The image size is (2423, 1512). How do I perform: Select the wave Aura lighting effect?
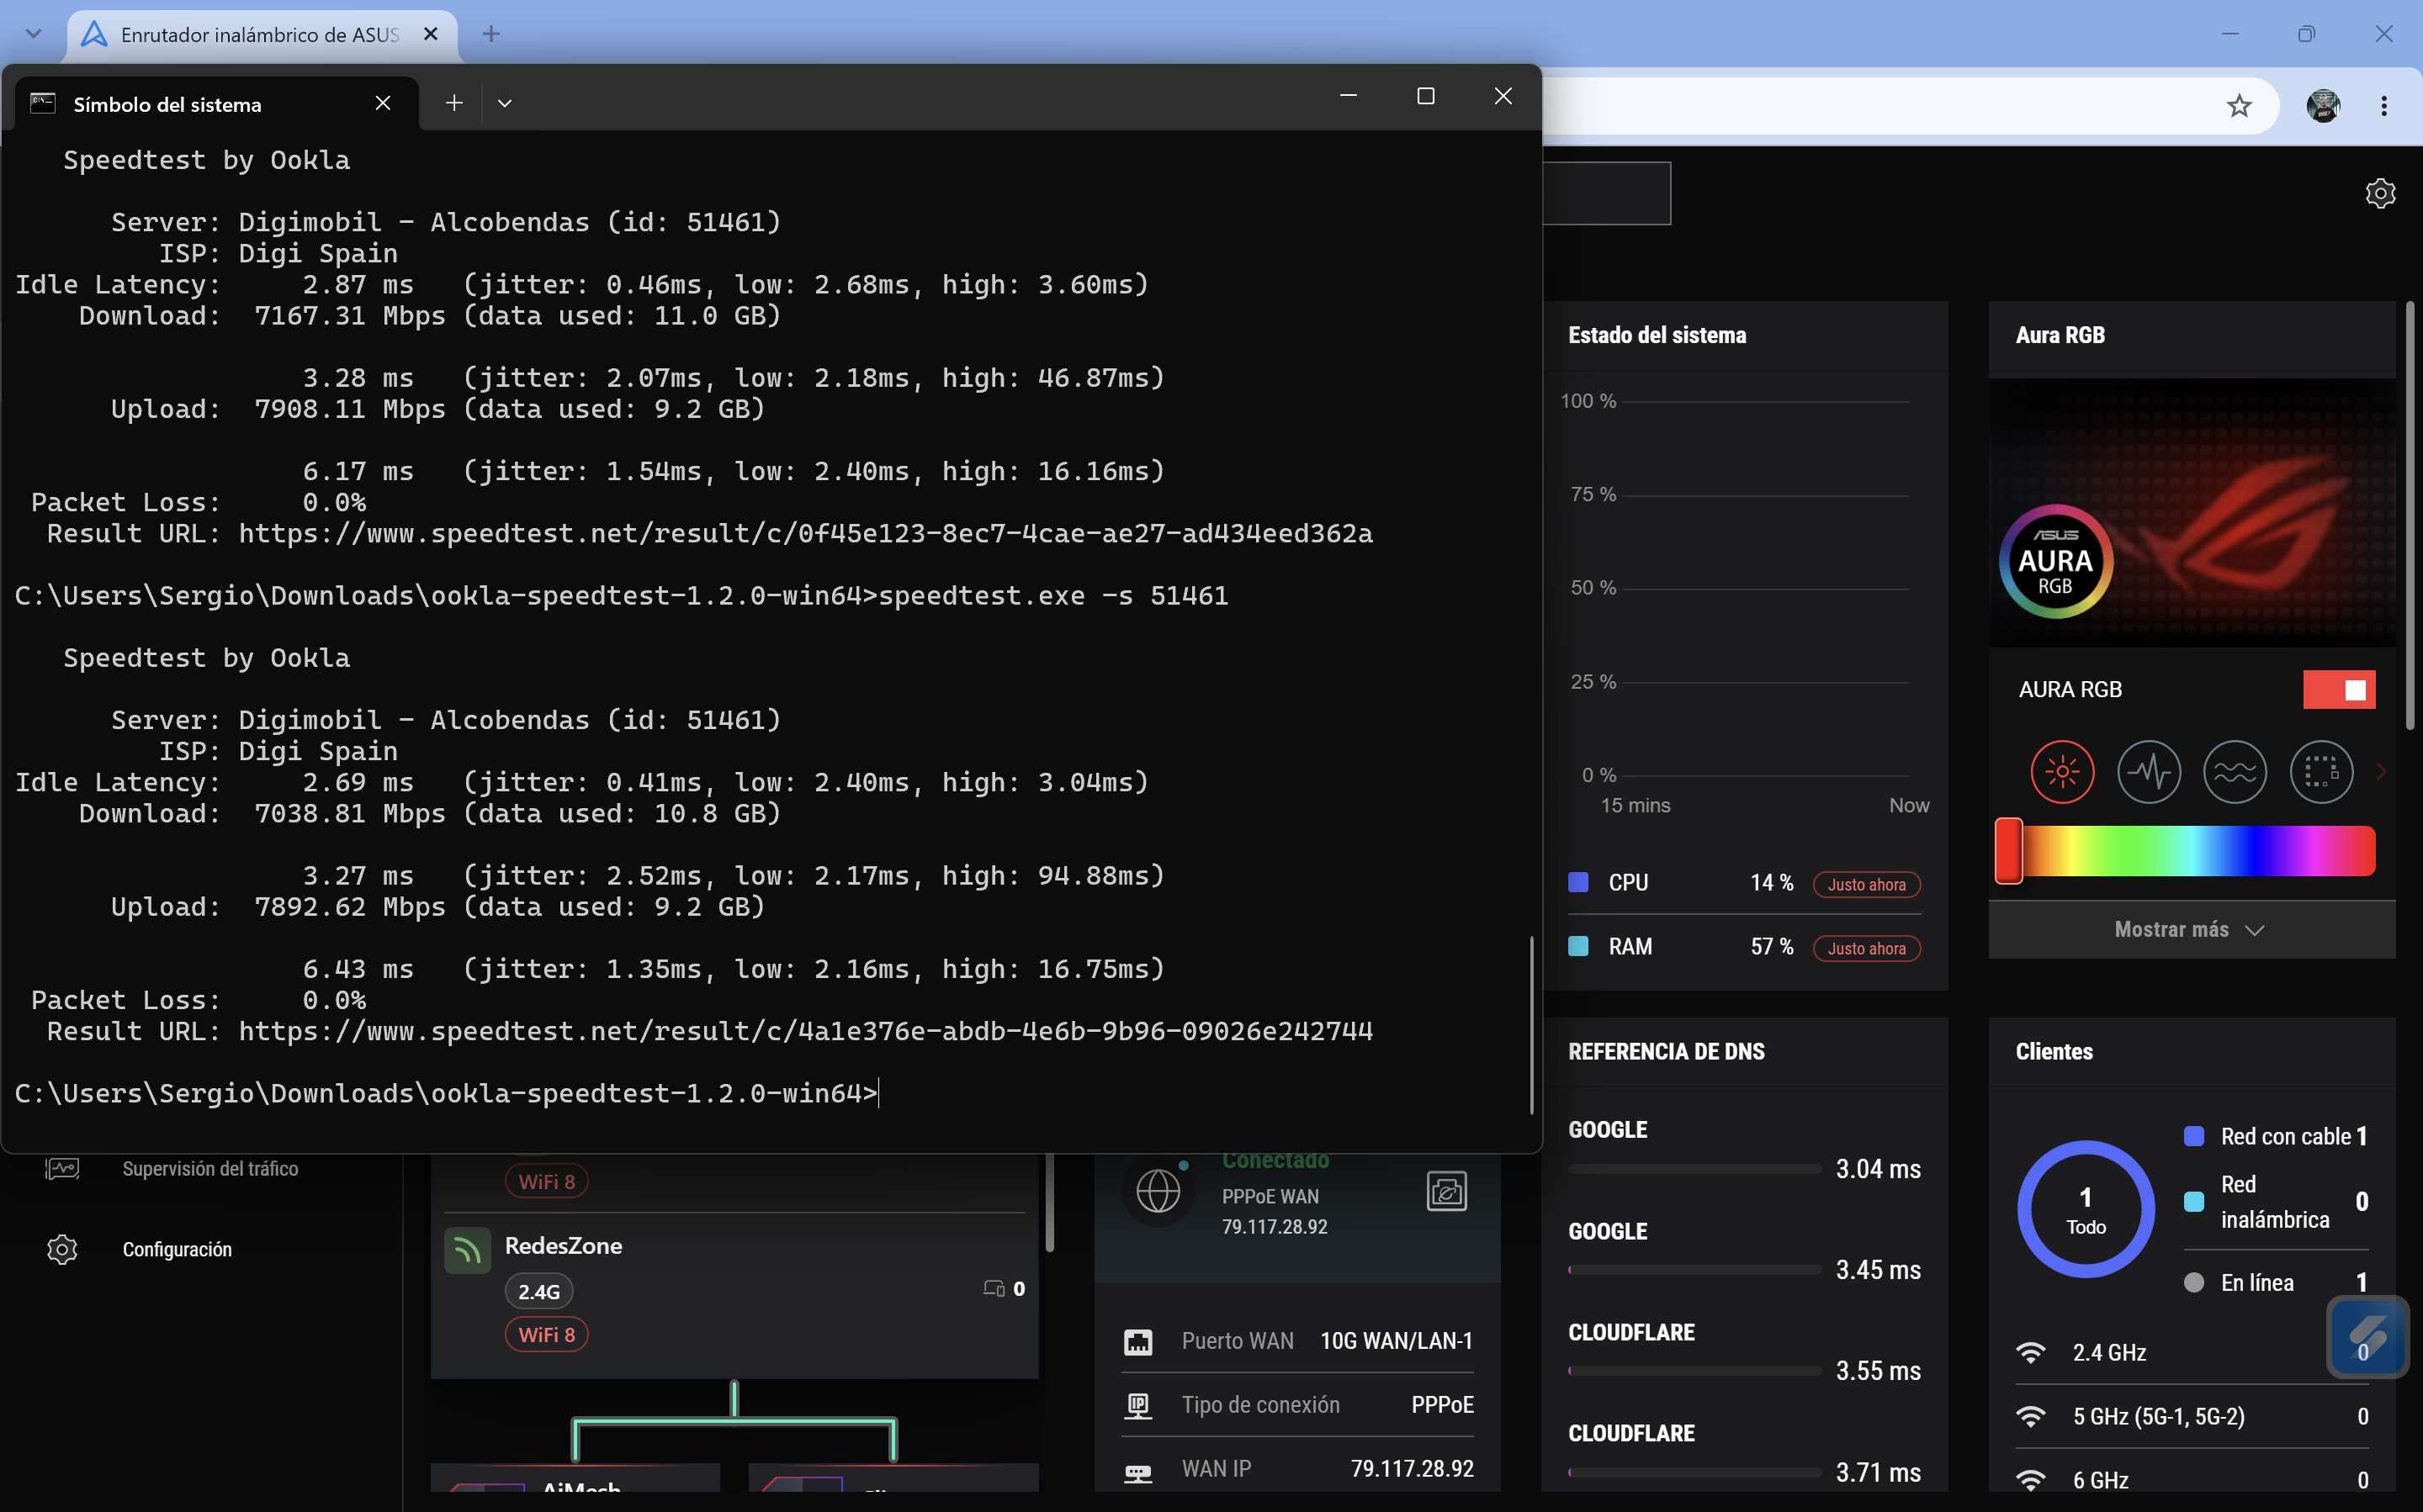pyautogui.click(x=2235, y=772)
